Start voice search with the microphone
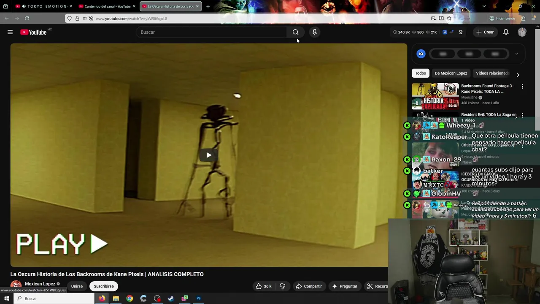 coord(314,32)
